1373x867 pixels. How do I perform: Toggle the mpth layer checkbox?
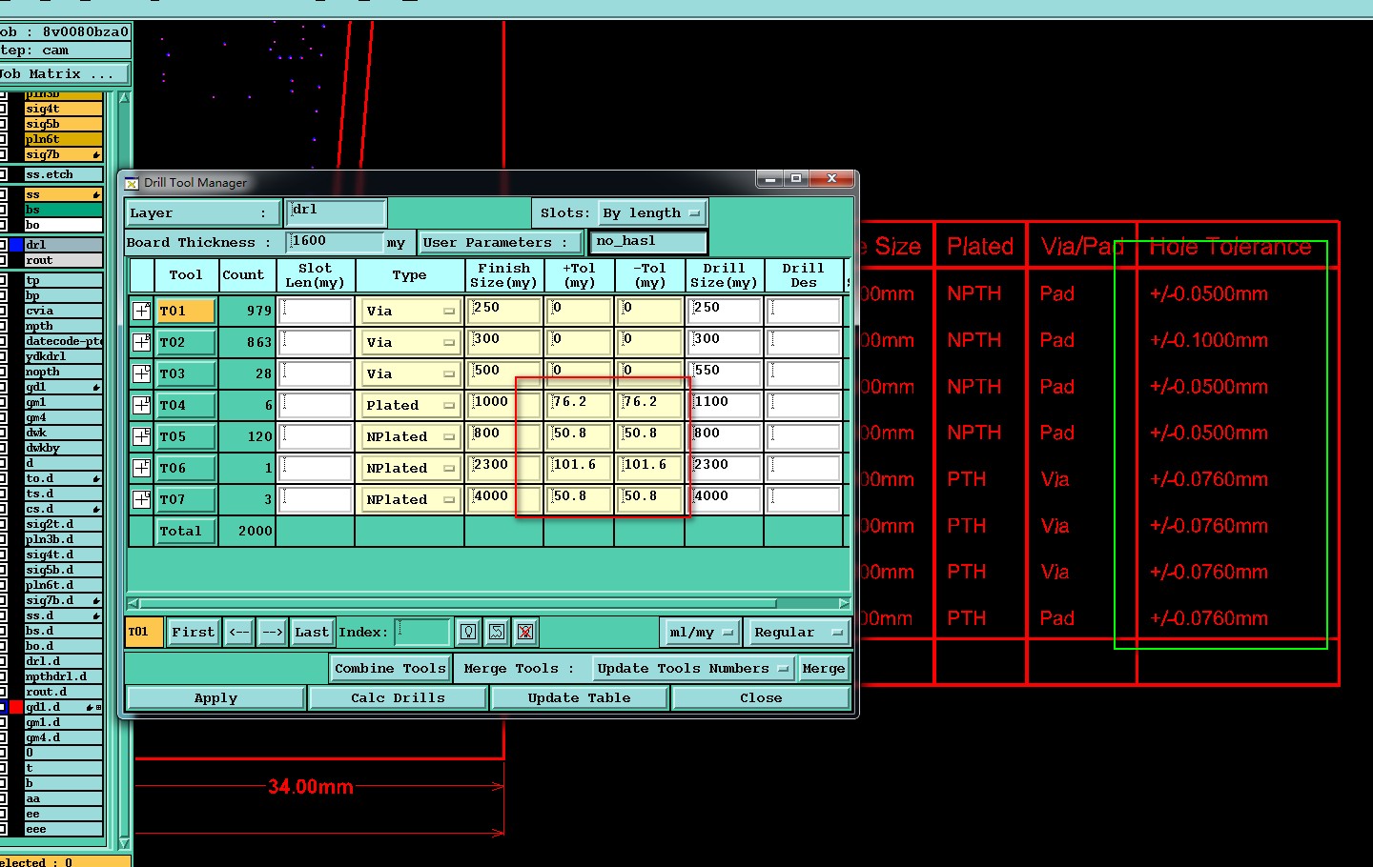click(3, 326)
